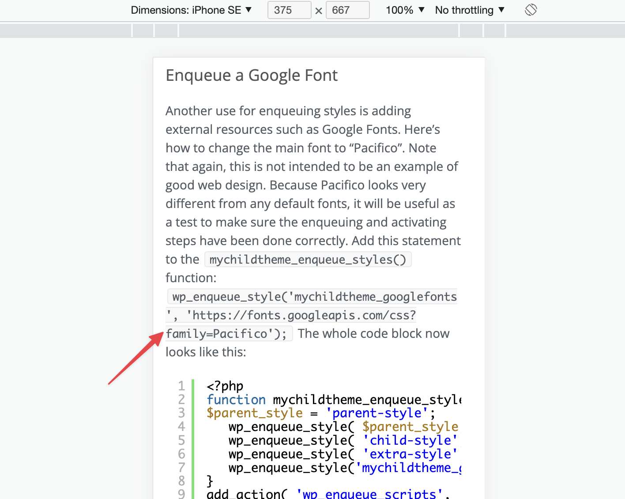Click the URL text https://fonts.googleapis.com/css?
The width and height of the screenshot is (625, 499).
click(304, 315)
